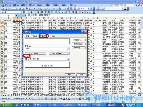Switch to the 页边距 tab
This screenshot has width=143, height=107.
35,36
